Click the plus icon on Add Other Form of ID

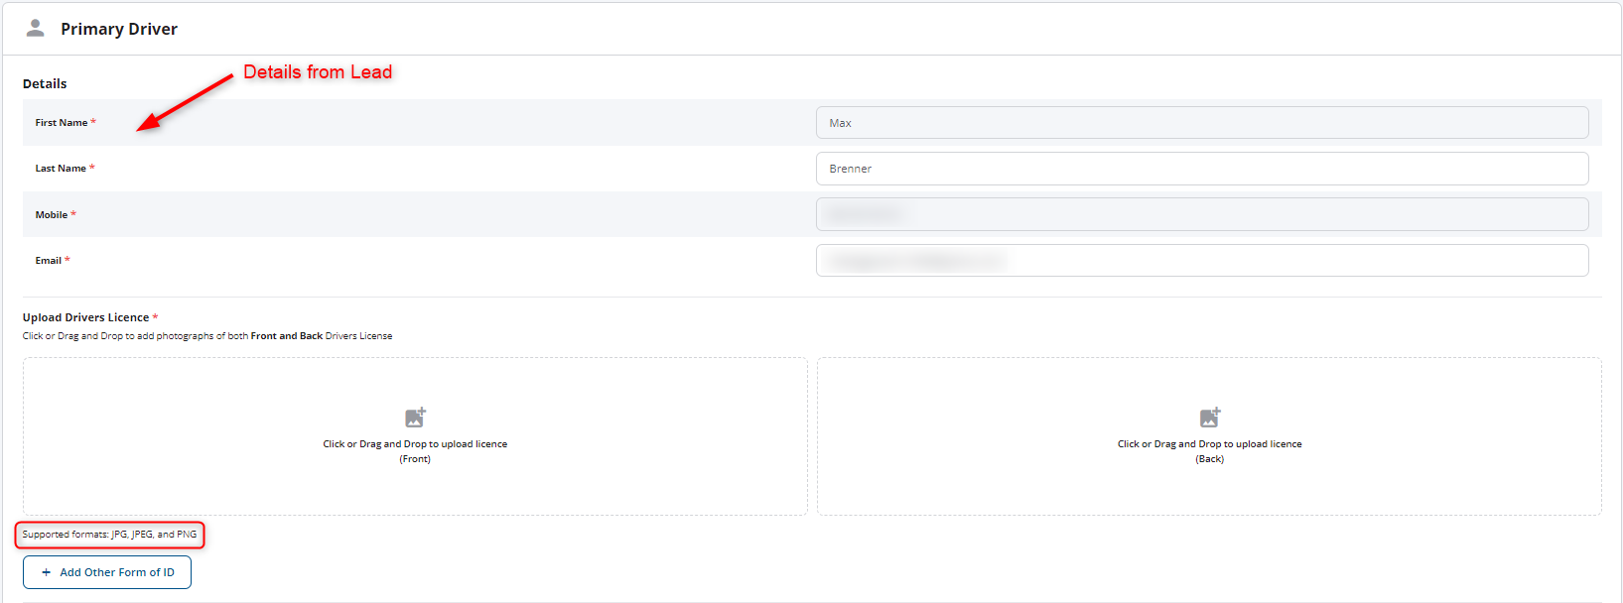tap(46, 572)
